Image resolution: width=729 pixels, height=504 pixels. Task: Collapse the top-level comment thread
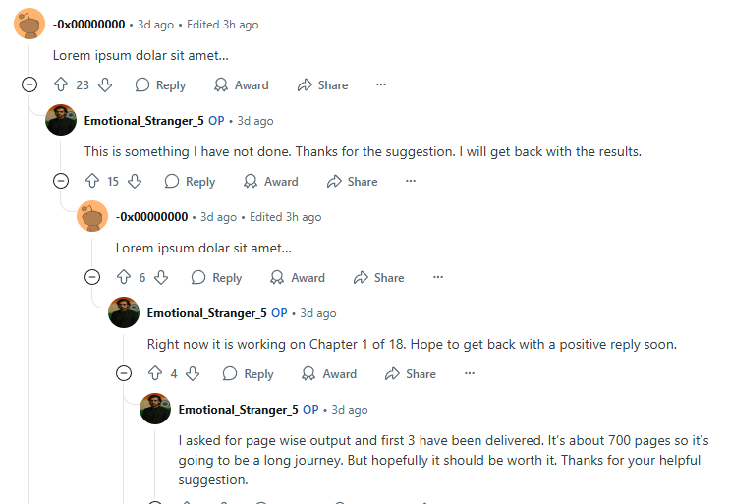pyautogui.click(x=29, y=85)
